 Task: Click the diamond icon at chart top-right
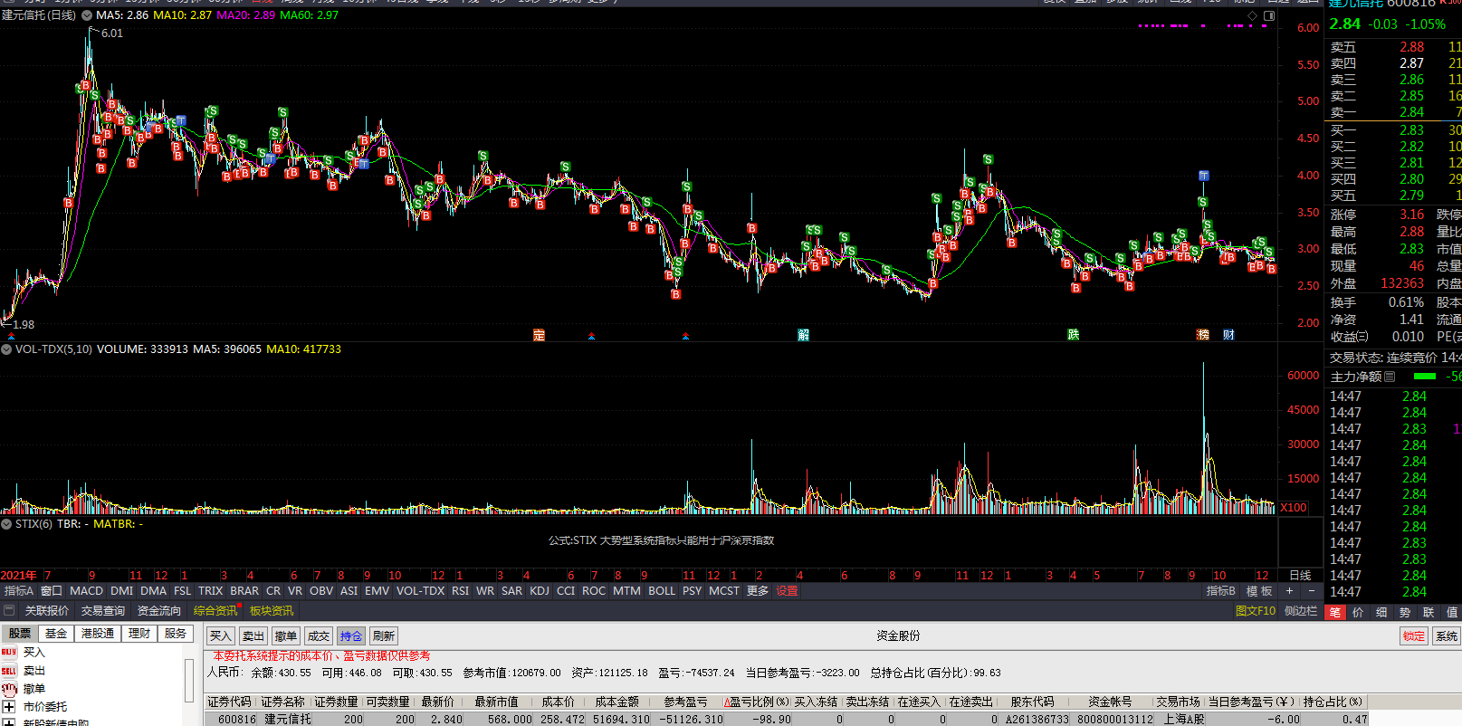coord(1253,16)
